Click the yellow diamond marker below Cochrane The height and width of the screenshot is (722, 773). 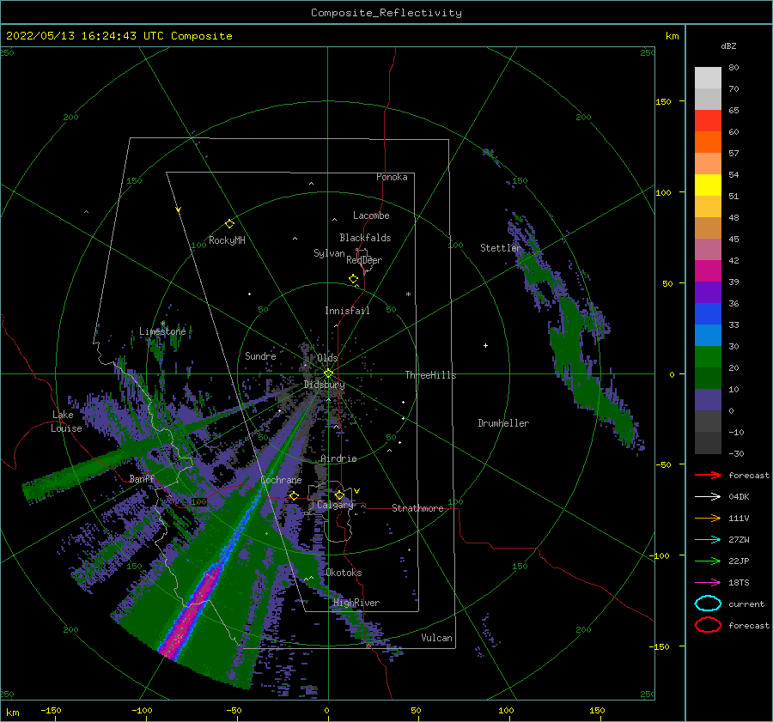[294, 495]
